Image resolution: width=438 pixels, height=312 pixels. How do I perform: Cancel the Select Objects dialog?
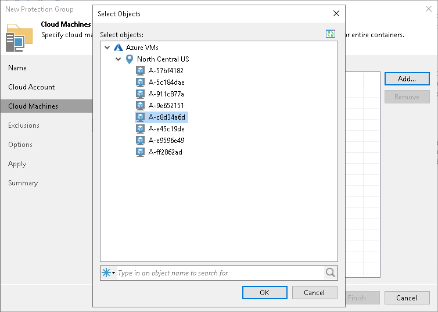[314, 292]
